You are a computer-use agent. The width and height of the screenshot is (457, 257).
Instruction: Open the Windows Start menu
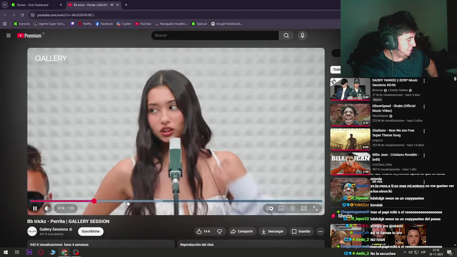pos(5,252)
